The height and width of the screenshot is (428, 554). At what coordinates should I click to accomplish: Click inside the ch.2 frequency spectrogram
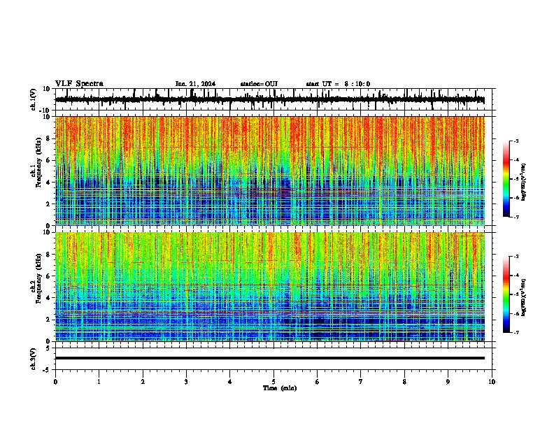coord(270,287)
